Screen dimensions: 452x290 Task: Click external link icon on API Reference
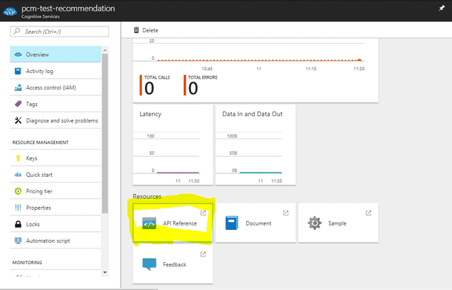[x=203, y=213]
